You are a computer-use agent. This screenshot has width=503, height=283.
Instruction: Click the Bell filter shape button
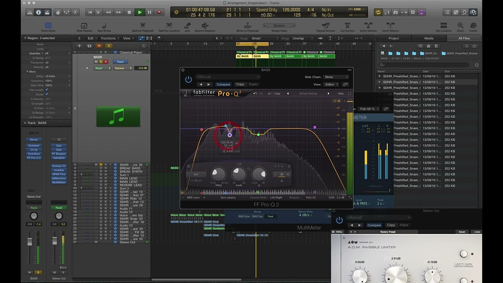[x=196, y=174]
